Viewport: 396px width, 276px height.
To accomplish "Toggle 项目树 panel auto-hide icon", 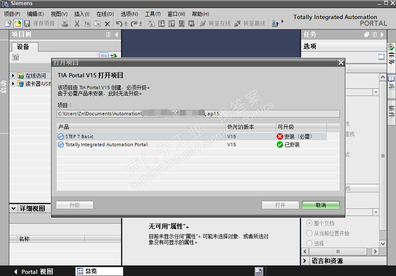I will coord(108,34).
